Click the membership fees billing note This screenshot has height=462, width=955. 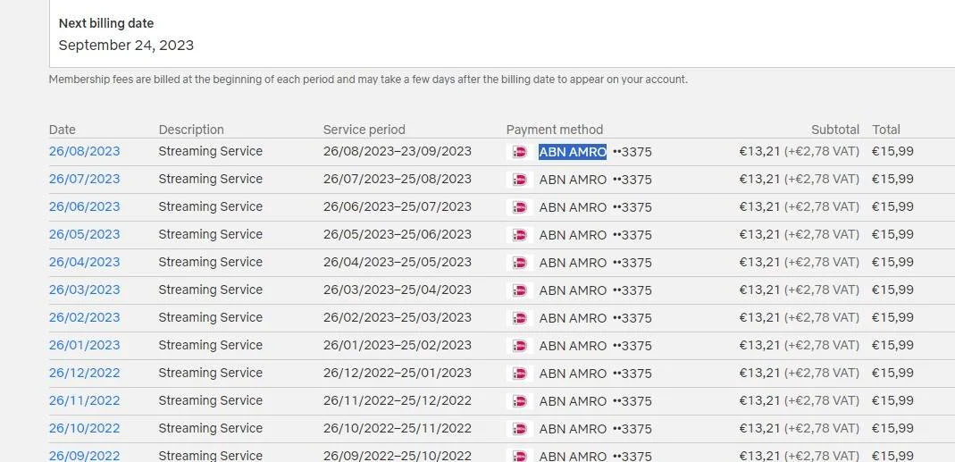(368, 80)
